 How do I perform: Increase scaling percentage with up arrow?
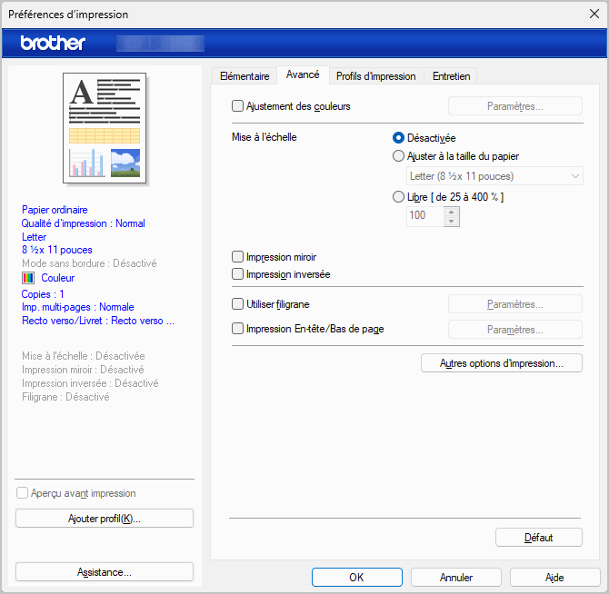click(452, 211)
